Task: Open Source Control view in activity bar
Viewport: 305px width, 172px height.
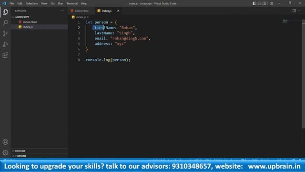Action: [5, 33]
